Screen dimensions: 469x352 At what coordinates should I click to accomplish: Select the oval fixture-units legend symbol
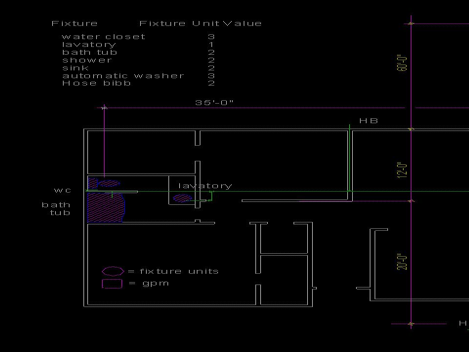tap(113, 271)
